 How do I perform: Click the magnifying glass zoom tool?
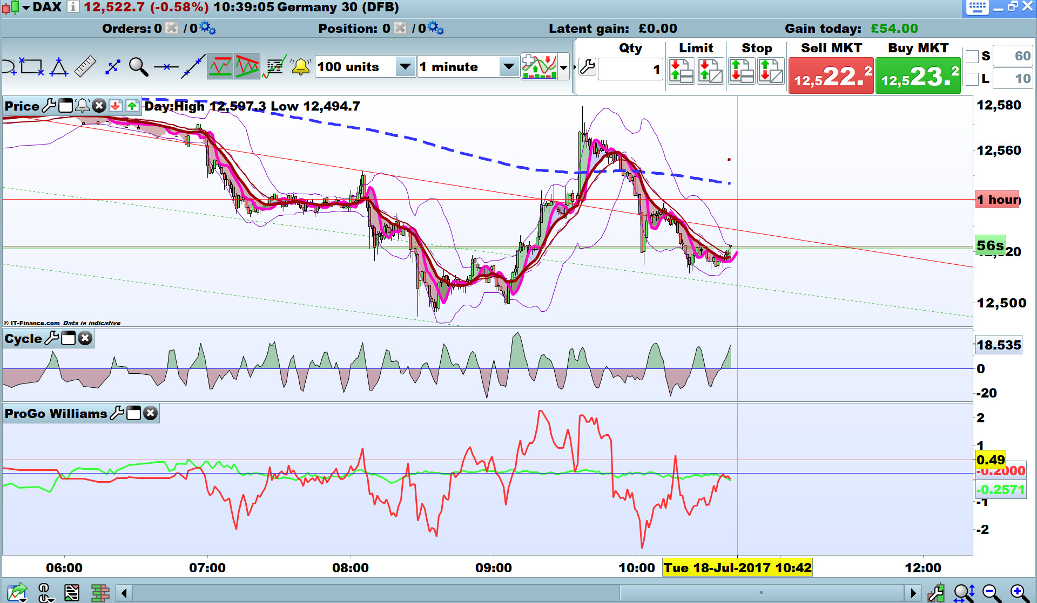[138, 67]
